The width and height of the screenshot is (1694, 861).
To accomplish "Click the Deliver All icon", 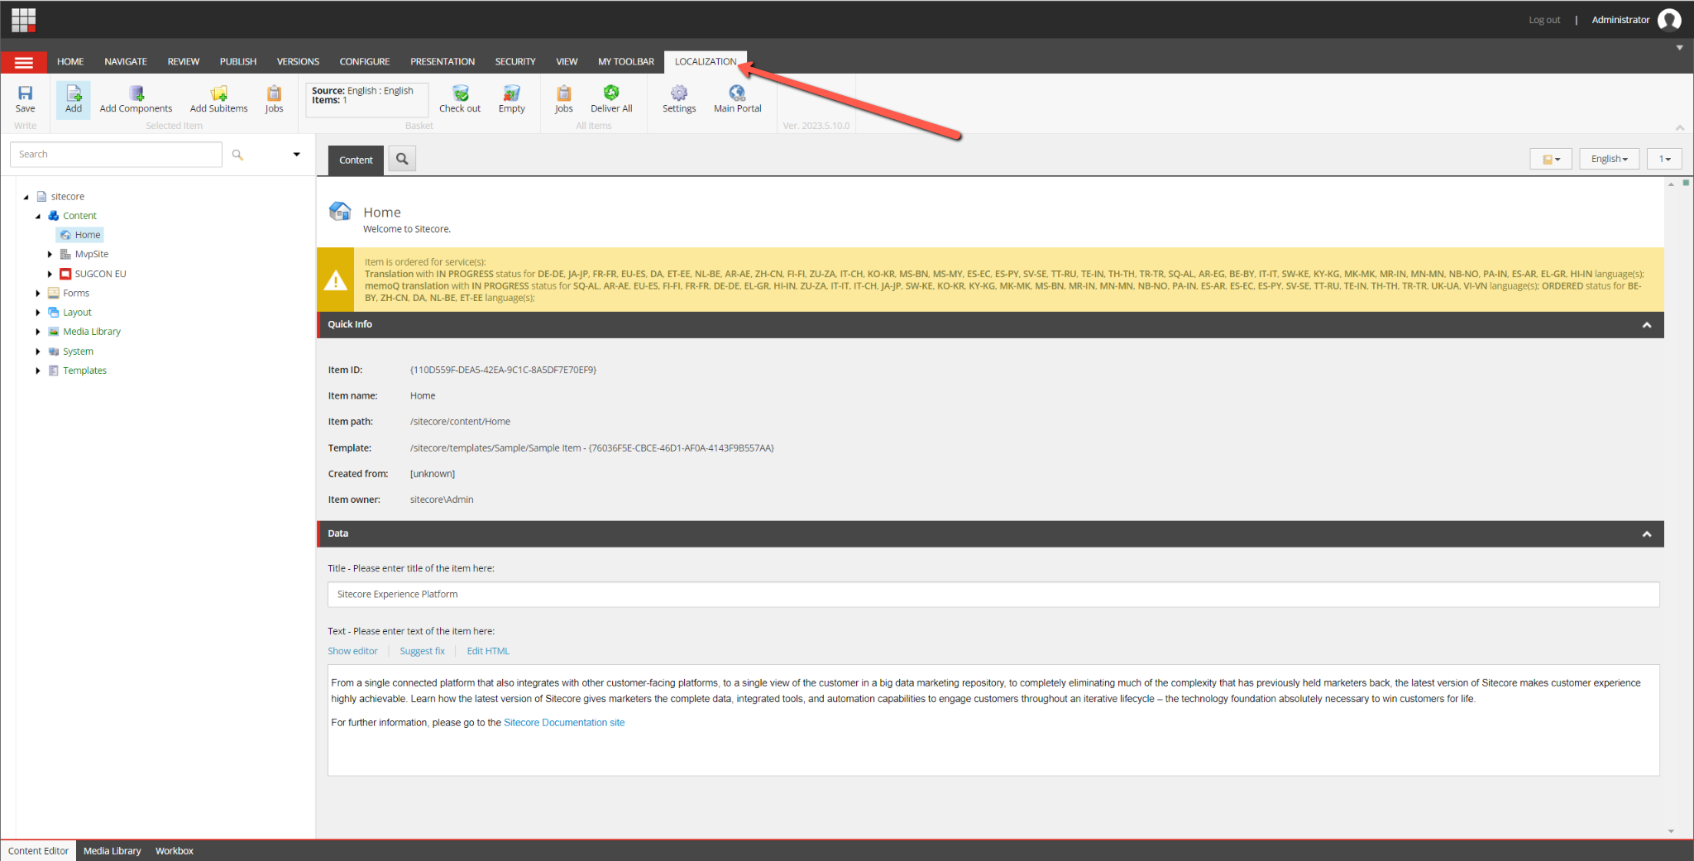I will [611, 93].
